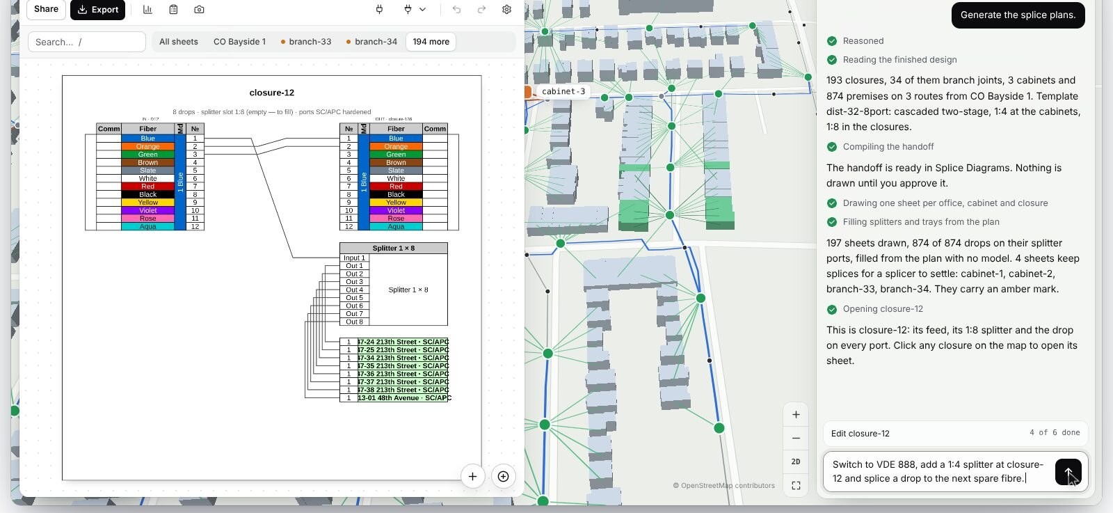
Task: Select the 'Splitter 1 × 8' header block
Action: [x=394, y=248]
